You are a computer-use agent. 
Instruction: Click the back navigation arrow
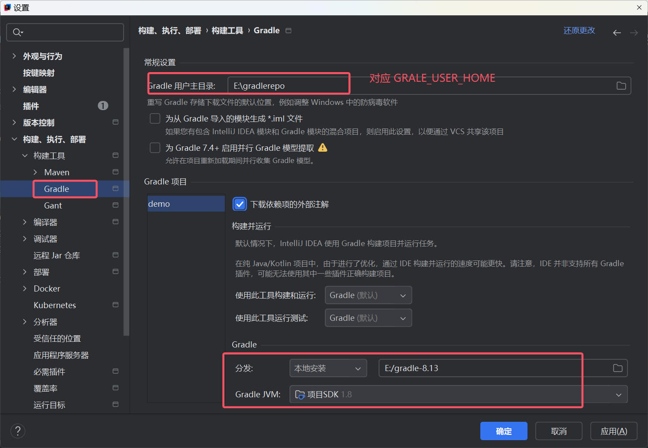click(617, 33)
